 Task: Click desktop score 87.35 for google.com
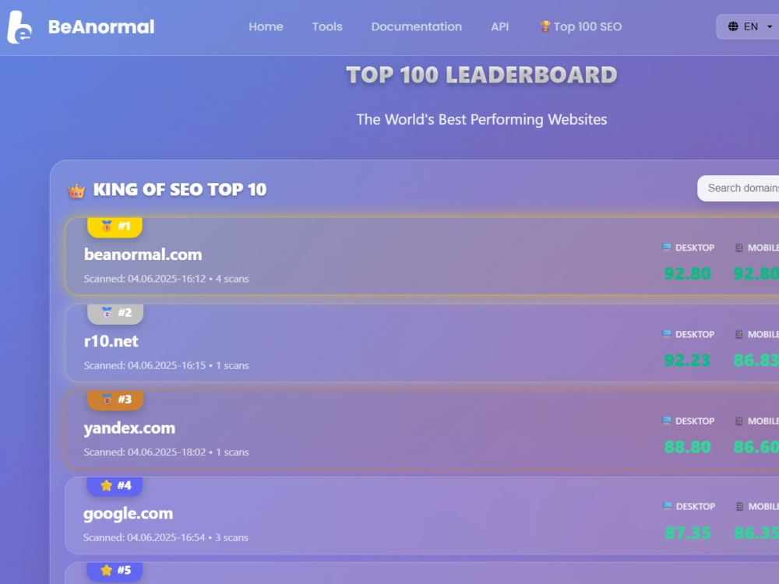pyautogui.click(x=688, y=533)
